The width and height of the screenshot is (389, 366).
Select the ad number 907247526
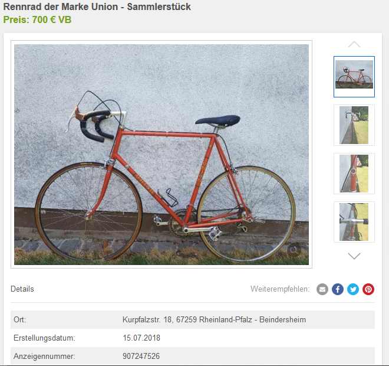pyautogui.click(x=141, y=356)
